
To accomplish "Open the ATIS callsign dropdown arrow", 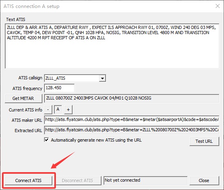I will coord(102,78).
